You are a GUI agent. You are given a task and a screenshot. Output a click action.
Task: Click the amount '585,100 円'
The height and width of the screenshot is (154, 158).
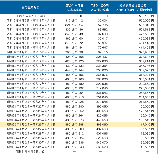[x=146, y=16]
